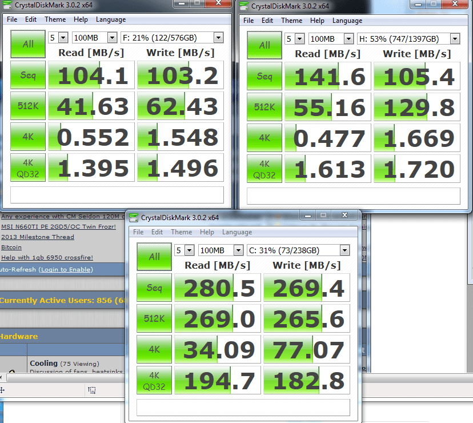The image size is (473, 423).
Task: Start the 4K test in F: drive window
Action: [x=28, y=137]
